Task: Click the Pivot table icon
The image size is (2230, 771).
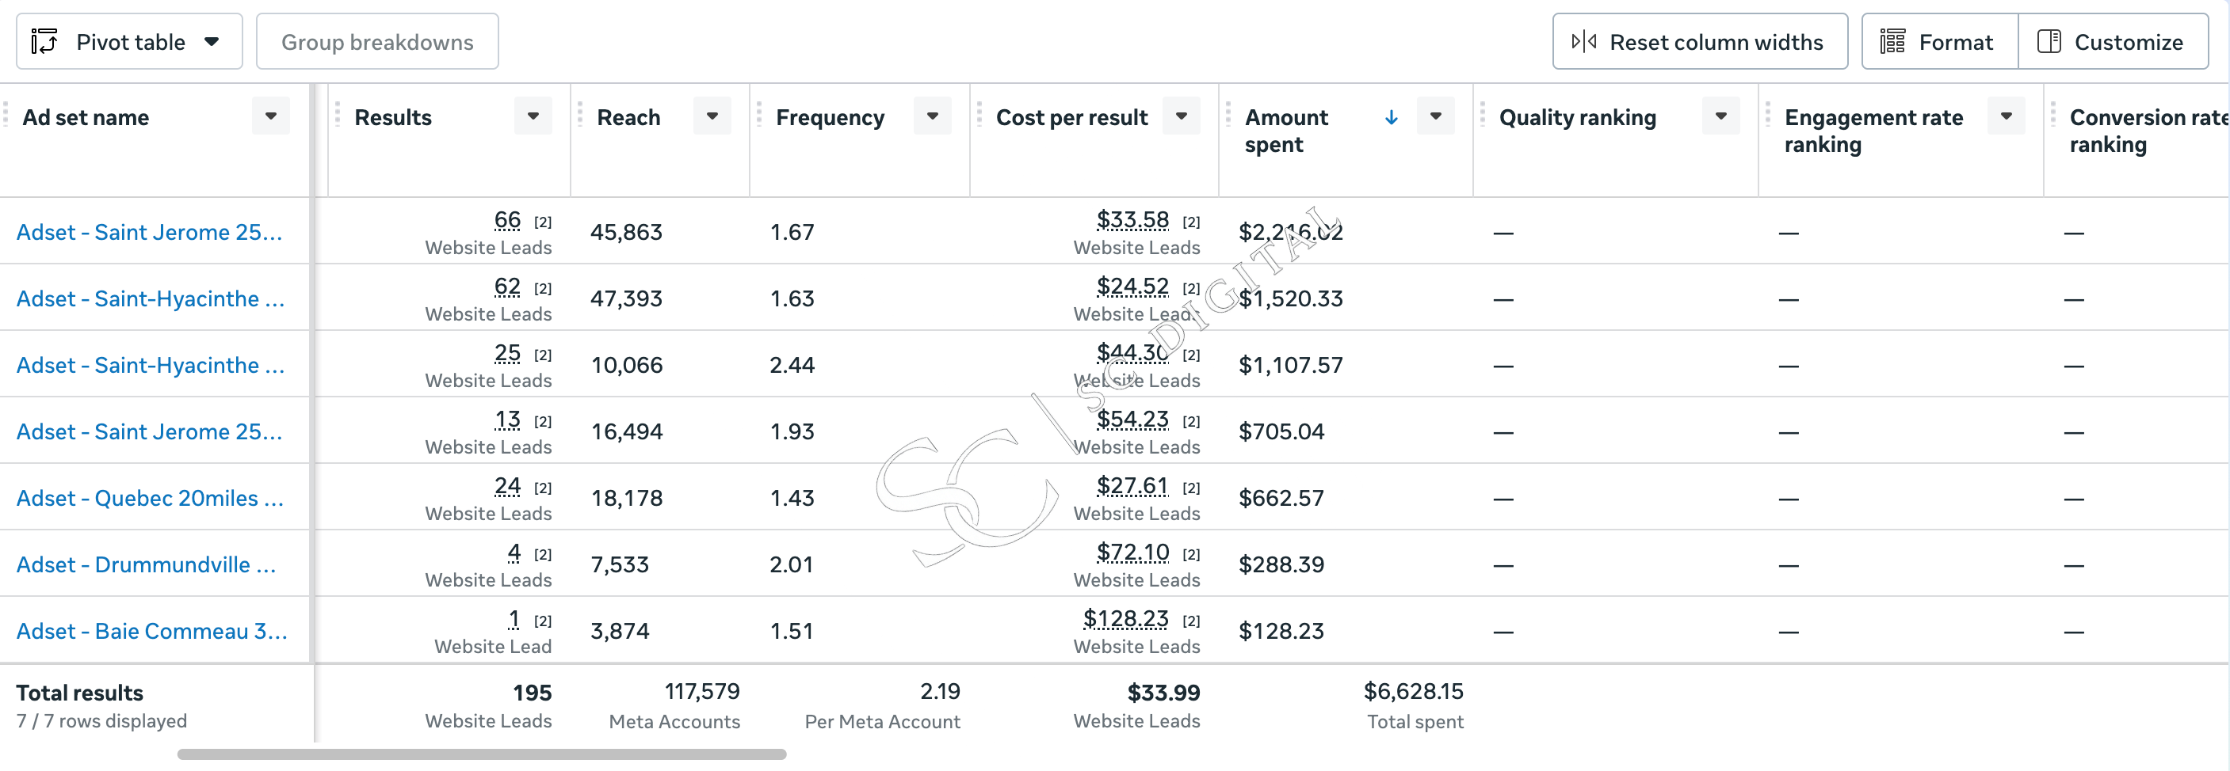Action: [44, 41]
